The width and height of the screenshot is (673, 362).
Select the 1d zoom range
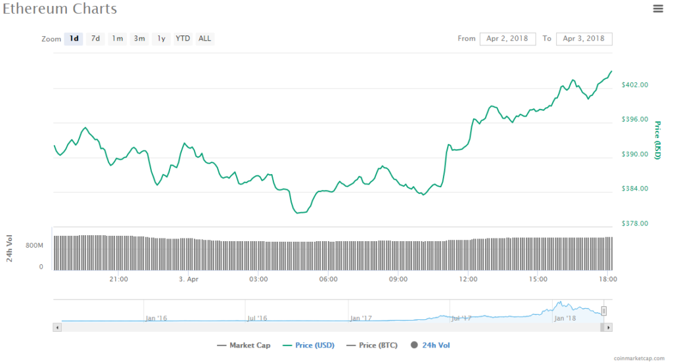(x=74, y=39)
